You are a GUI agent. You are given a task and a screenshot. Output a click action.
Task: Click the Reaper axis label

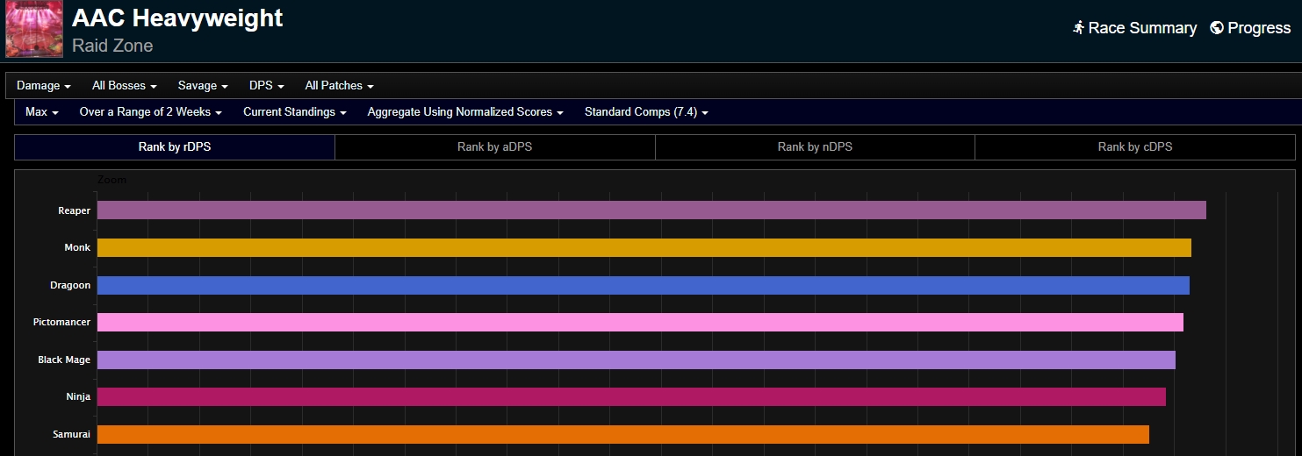click(x=75, y=210)
